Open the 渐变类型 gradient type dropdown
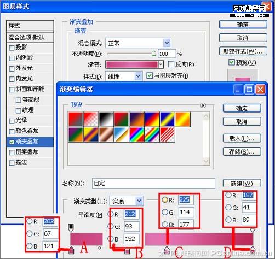Image resolution: width=275 pixels, height=259 pixels. tap(127, 201)
